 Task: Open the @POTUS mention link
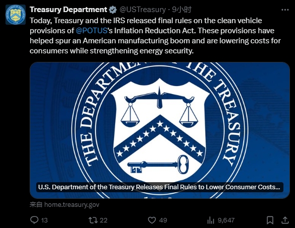(91, 31)
